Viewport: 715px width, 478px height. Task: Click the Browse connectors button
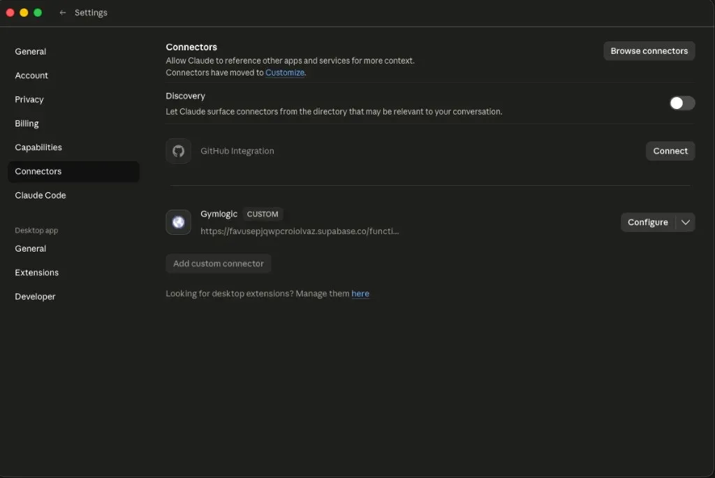(x=649, y=51)
